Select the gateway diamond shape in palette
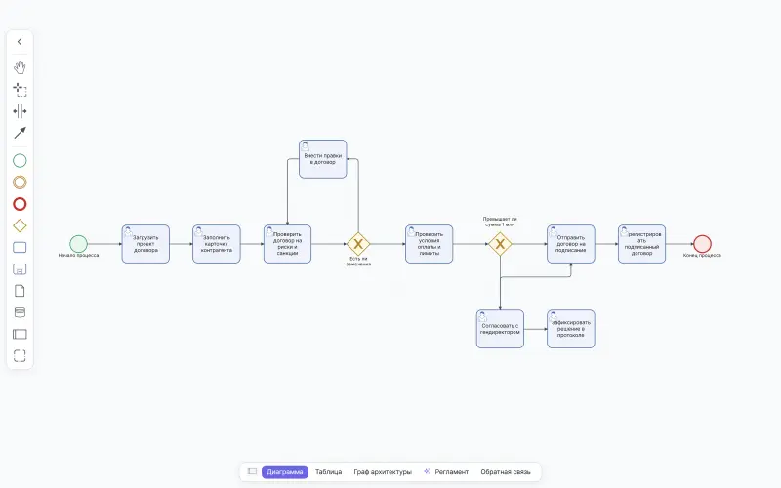The image size is (781, 488). click(20, 225)
